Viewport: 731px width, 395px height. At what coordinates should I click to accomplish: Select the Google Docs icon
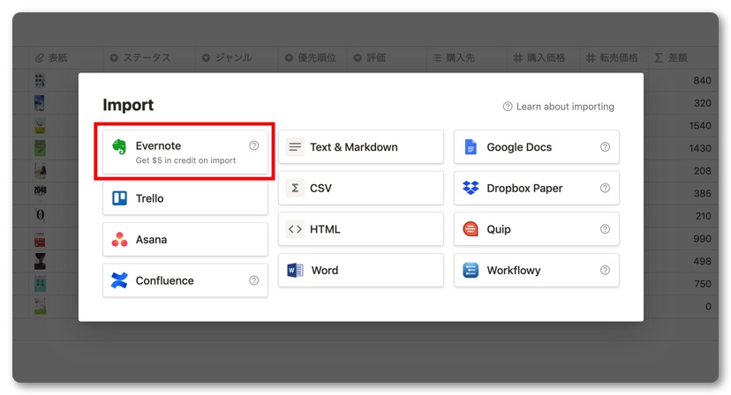click(471, 147)
